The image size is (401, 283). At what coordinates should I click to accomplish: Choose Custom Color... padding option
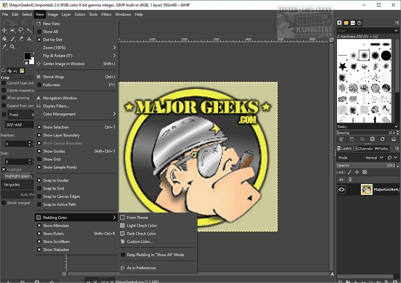[x=139, y=242]
